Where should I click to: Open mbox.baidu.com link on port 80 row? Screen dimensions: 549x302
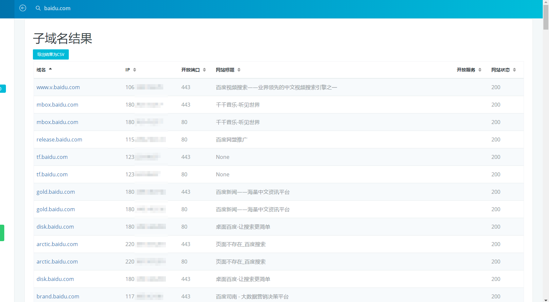point(57,122)
